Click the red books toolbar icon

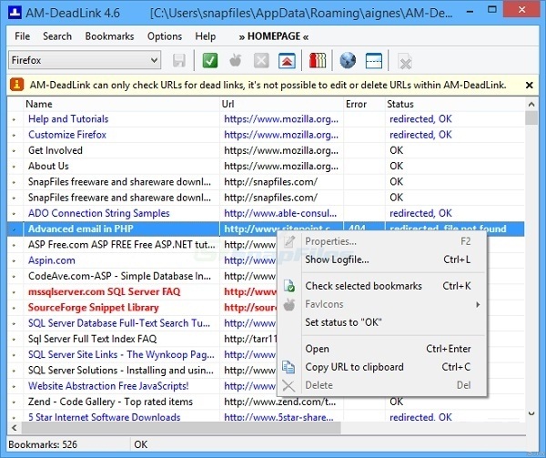tap(318, 61)
